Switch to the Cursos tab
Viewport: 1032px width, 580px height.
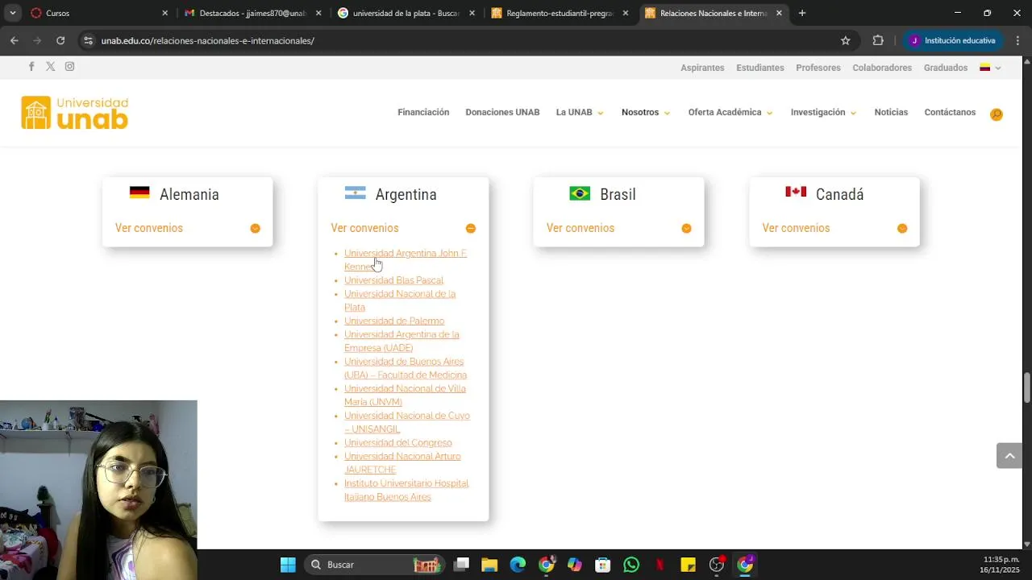[98, 13]
